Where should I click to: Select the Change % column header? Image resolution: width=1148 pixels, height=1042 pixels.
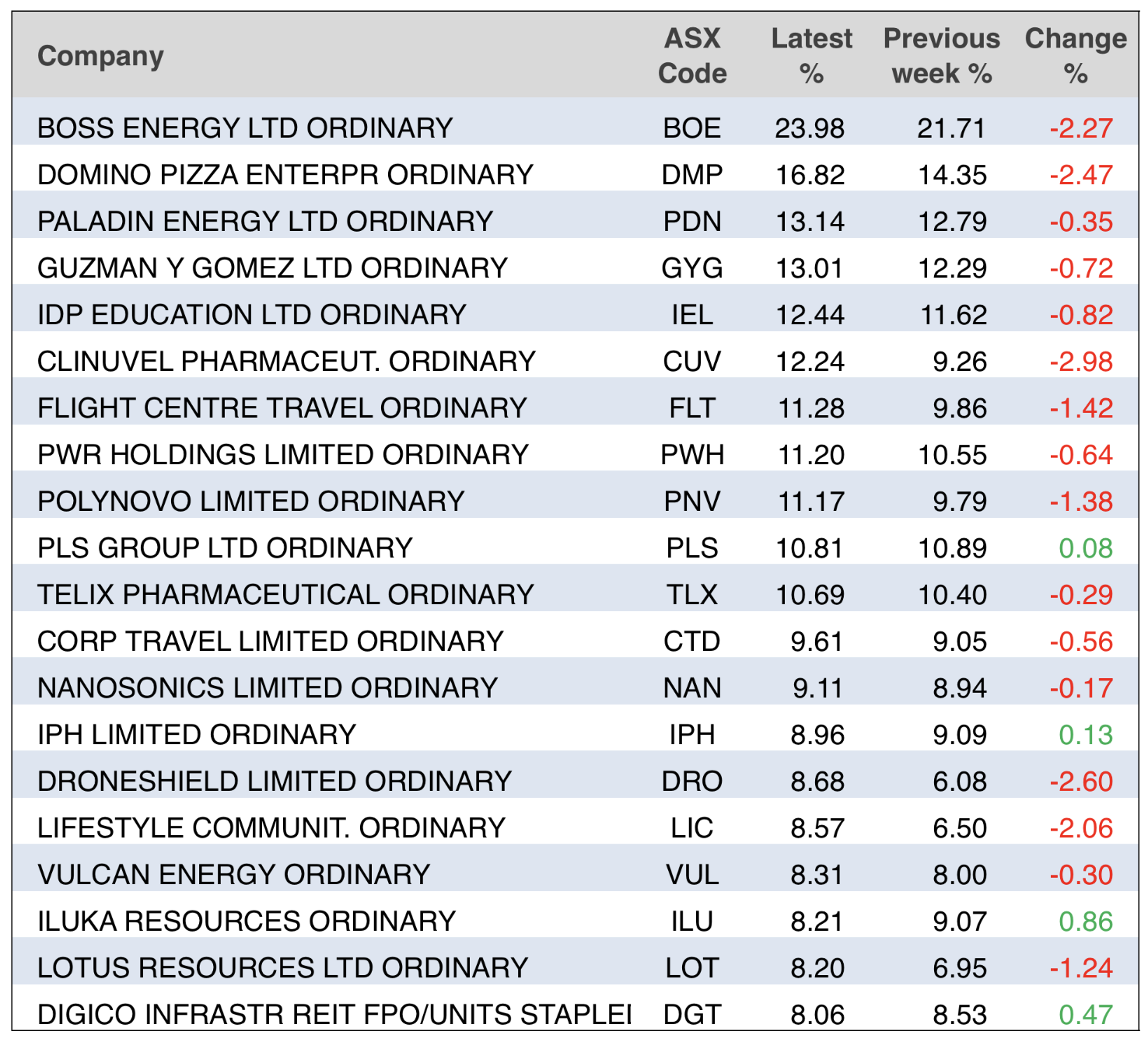[x=1076, y=56]
